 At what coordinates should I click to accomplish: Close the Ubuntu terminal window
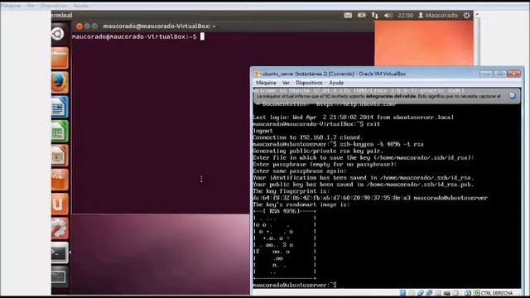[x=79, y=26]
